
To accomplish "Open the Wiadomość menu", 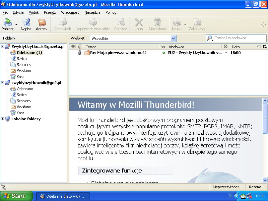I will pos(70,12).
